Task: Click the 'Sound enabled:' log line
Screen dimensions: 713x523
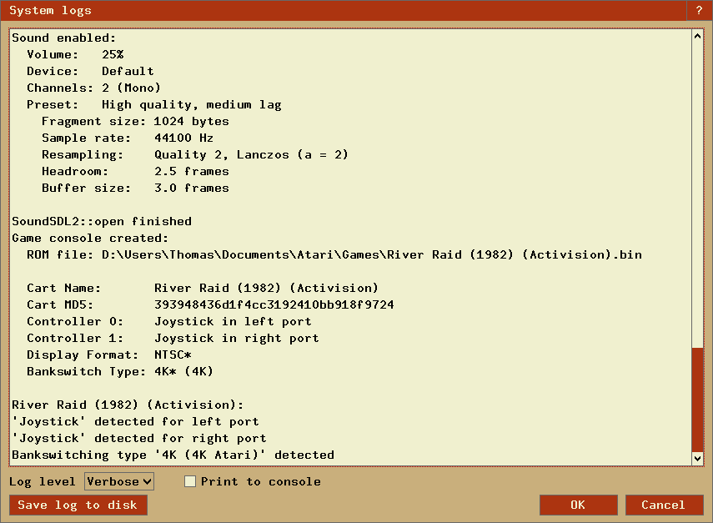Action: [64, 38]
